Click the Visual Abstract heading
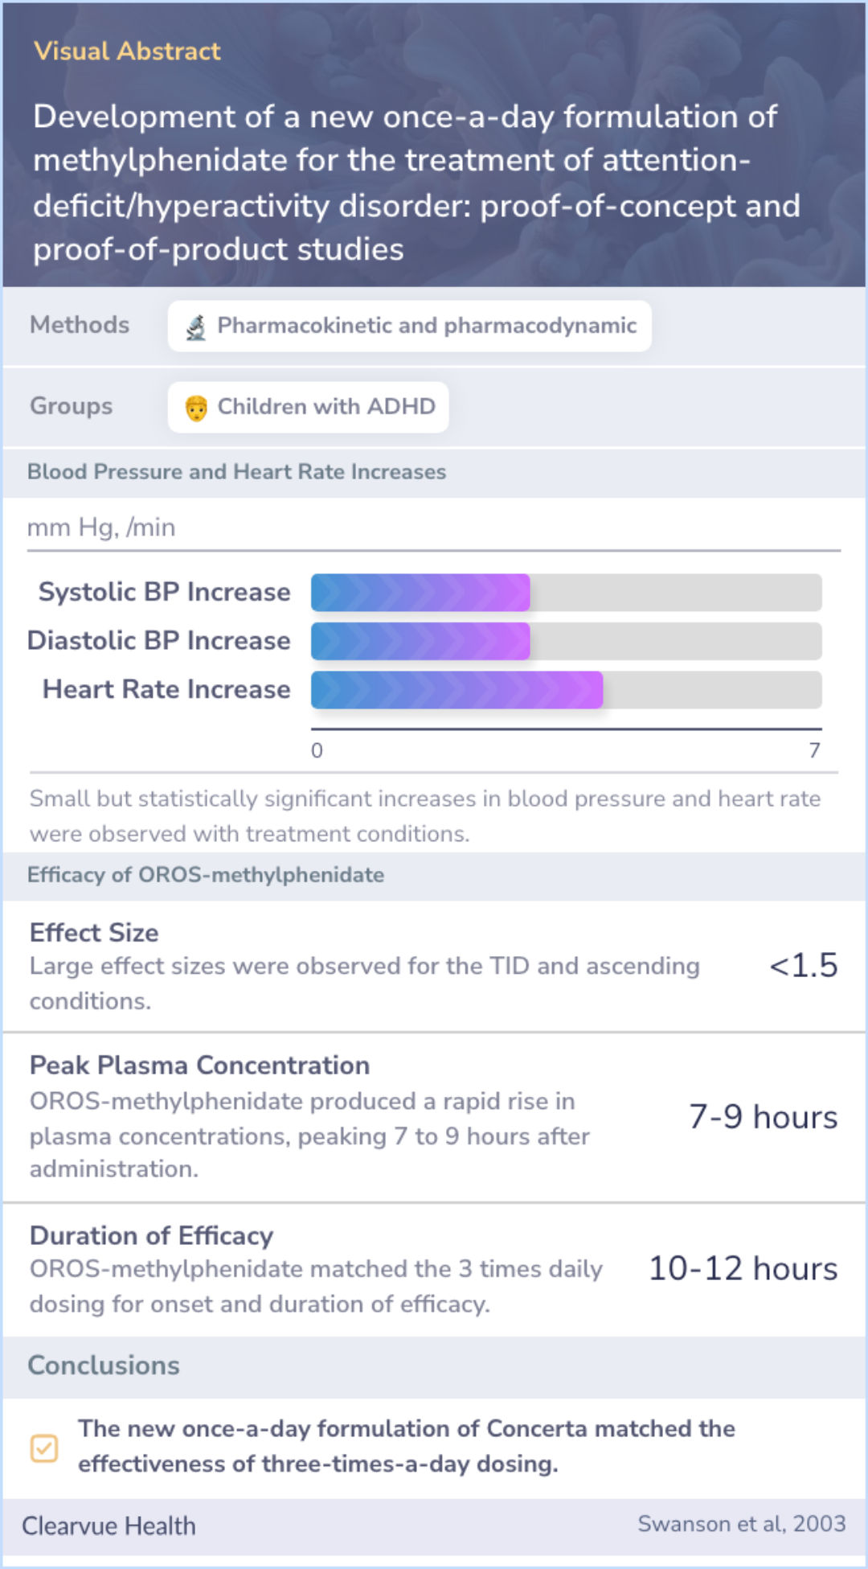868x1569 pixels. click(x=127, y=51)
